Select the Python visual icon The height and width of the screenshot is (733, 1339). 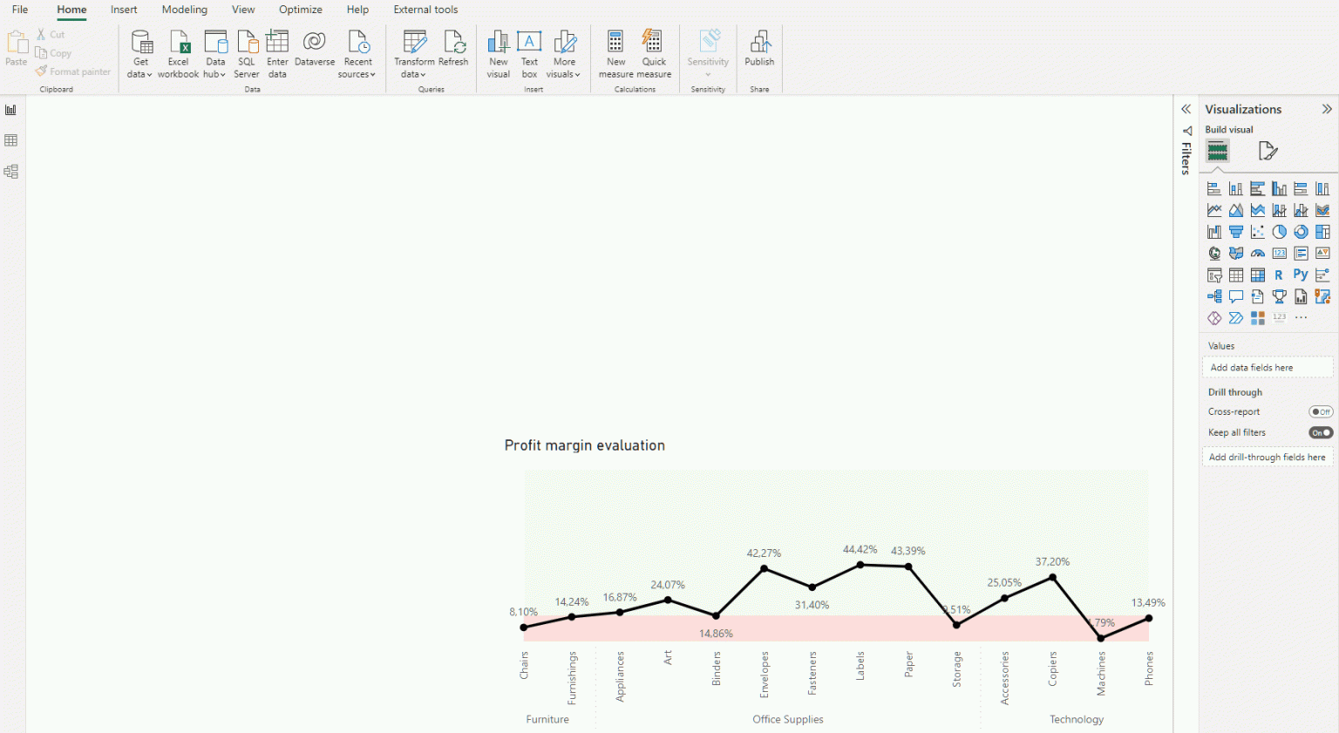1302,274
